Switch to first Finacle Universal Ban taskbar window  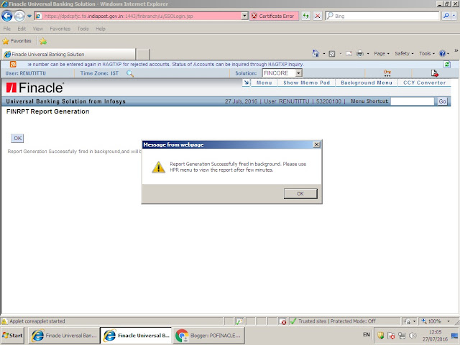coord(64,336)
